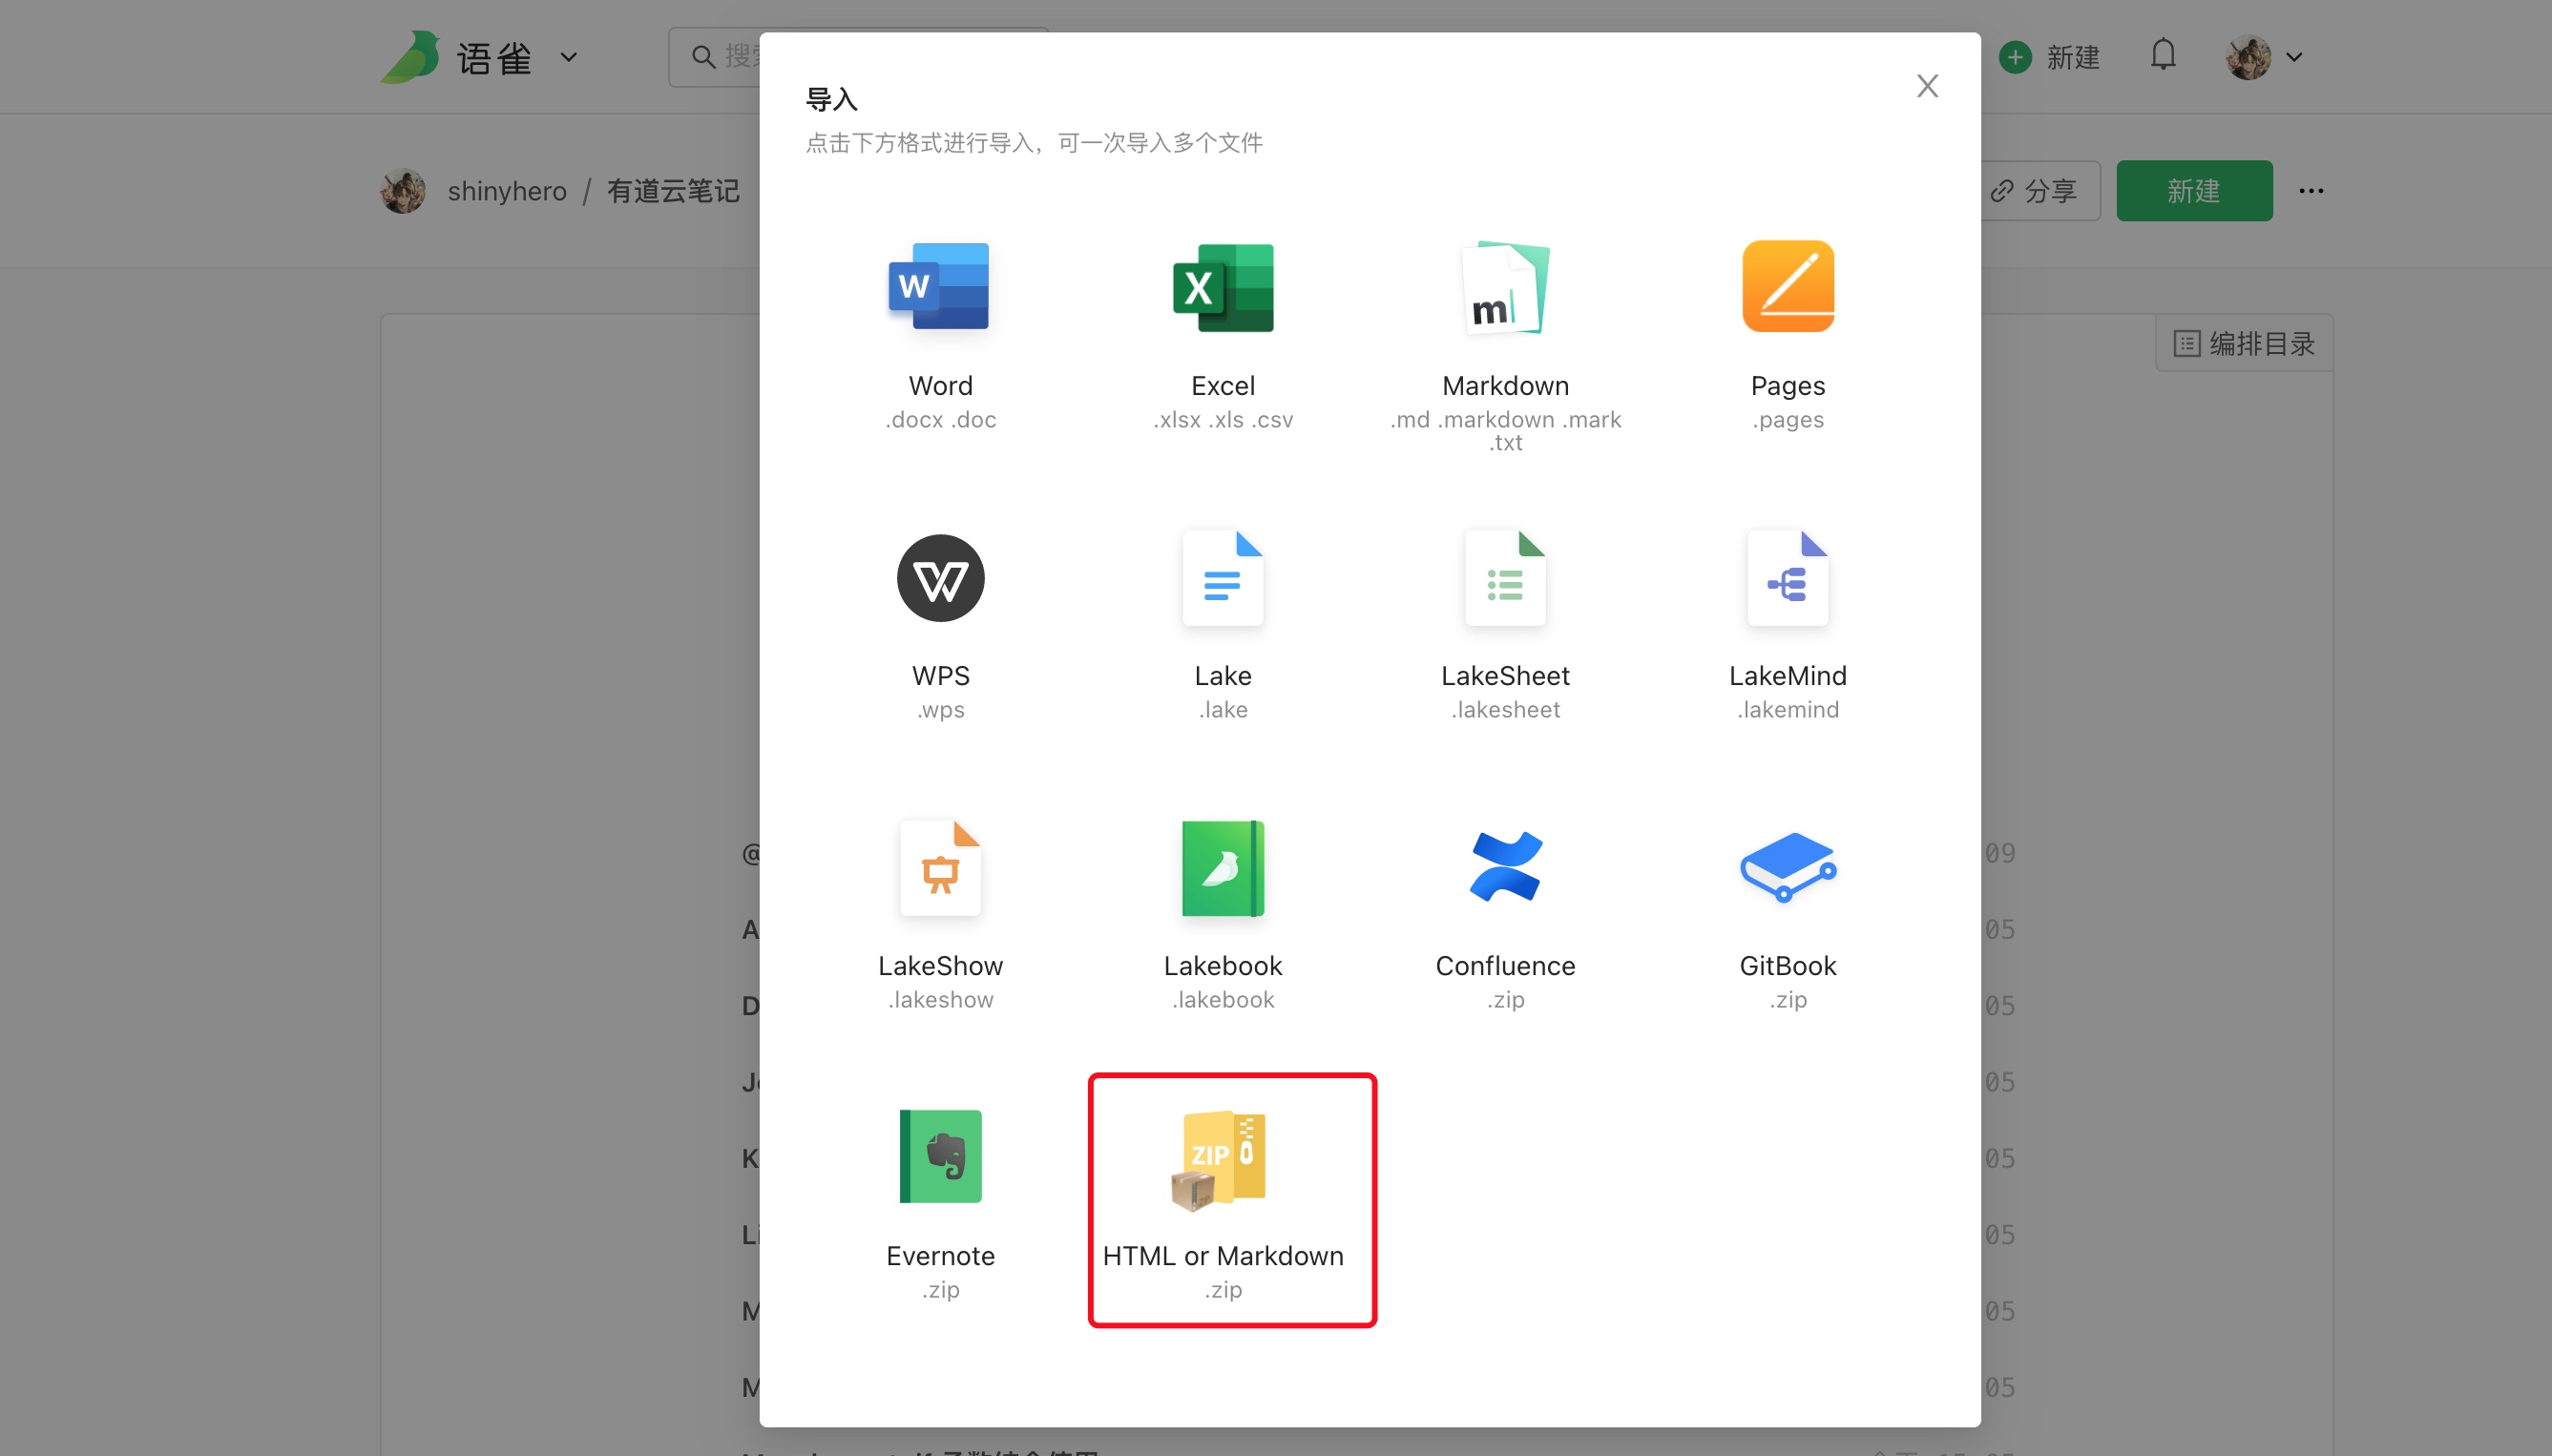The image size is (2552, 1456).
Task: Choose LakeMind mind map import
Action: [1787, 578]
